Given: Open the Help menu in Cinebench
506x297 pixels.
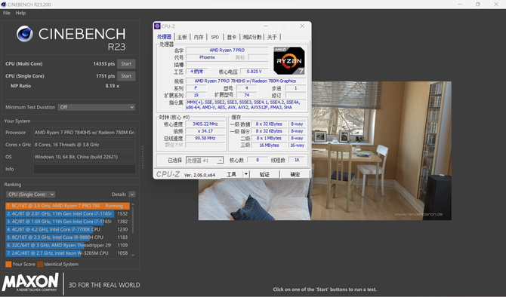Looking at the screenshot, I should (20, 13).
